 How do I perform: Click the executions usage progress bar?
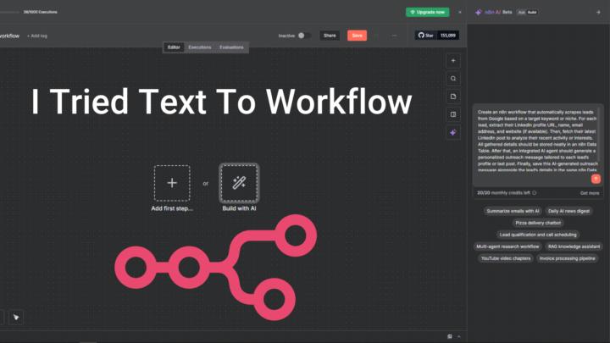click(x=9, y=12)
